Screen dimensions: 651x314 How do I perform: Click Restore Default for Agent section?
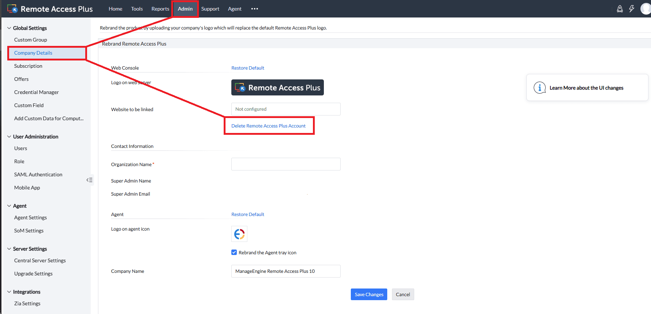coord(248,214)
